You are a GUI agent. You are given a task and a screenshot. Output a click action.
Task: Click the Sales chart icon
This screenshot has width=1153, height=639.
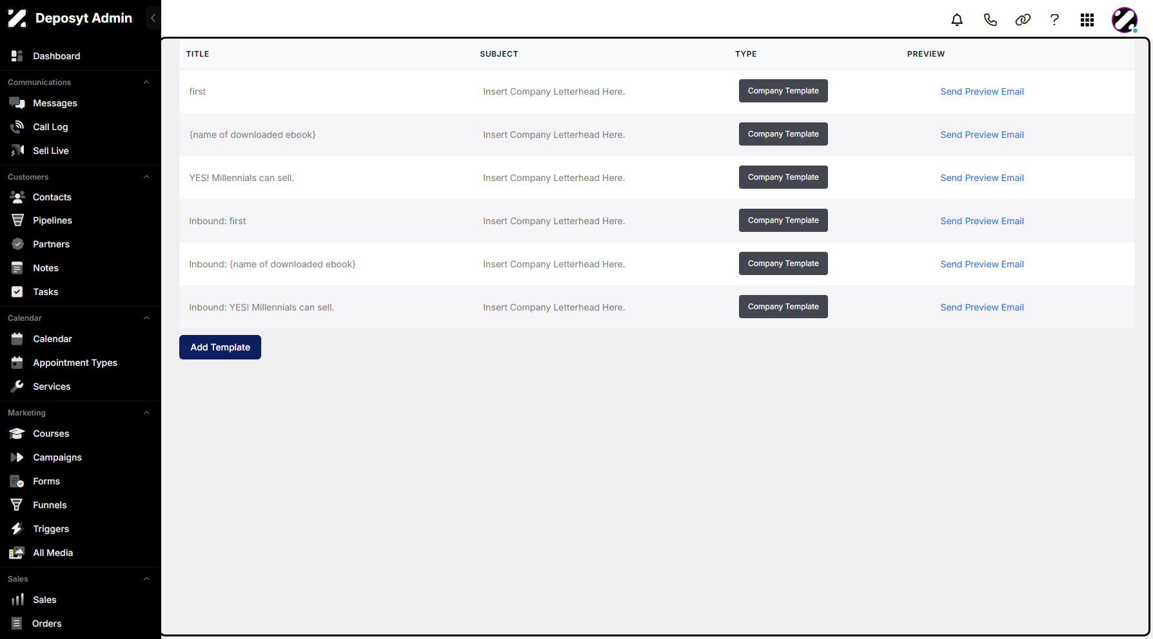pyautogui.click(x=17, y=600)
